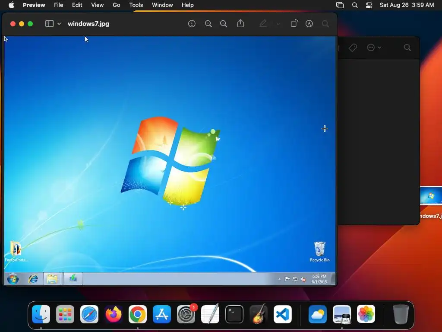Open the more actions menu in Finder window
The height and width of the screenshot is (332, 442).
[x=374, y=48]
